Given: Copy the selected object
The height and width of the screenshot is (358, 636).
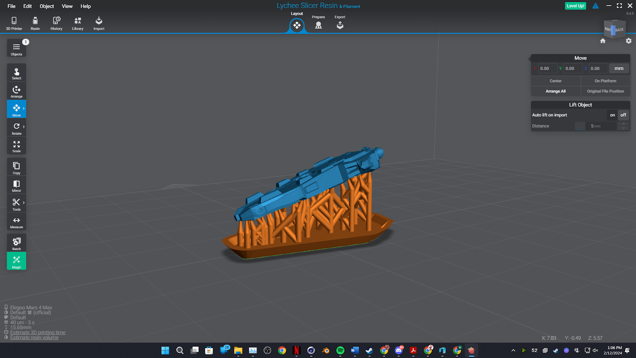Looking at the screenshot, I should (x=16, y=167).
